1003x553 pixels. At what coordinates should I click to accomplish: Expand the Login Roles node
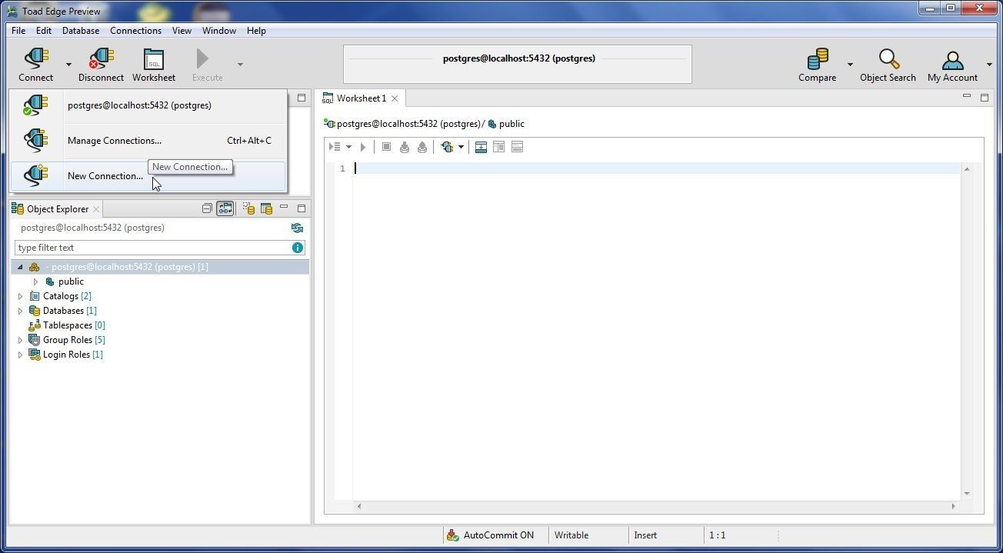pyautogui.click(x=20, y=355)
